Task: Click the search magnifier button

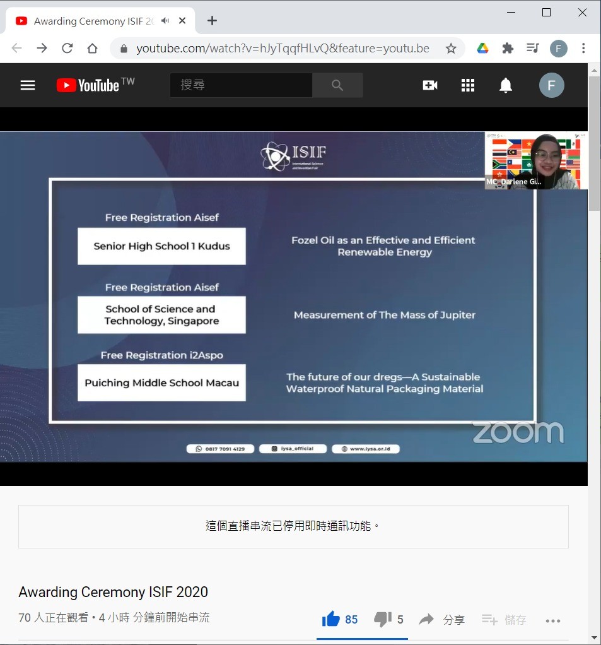Action: [x=337, y=85]
